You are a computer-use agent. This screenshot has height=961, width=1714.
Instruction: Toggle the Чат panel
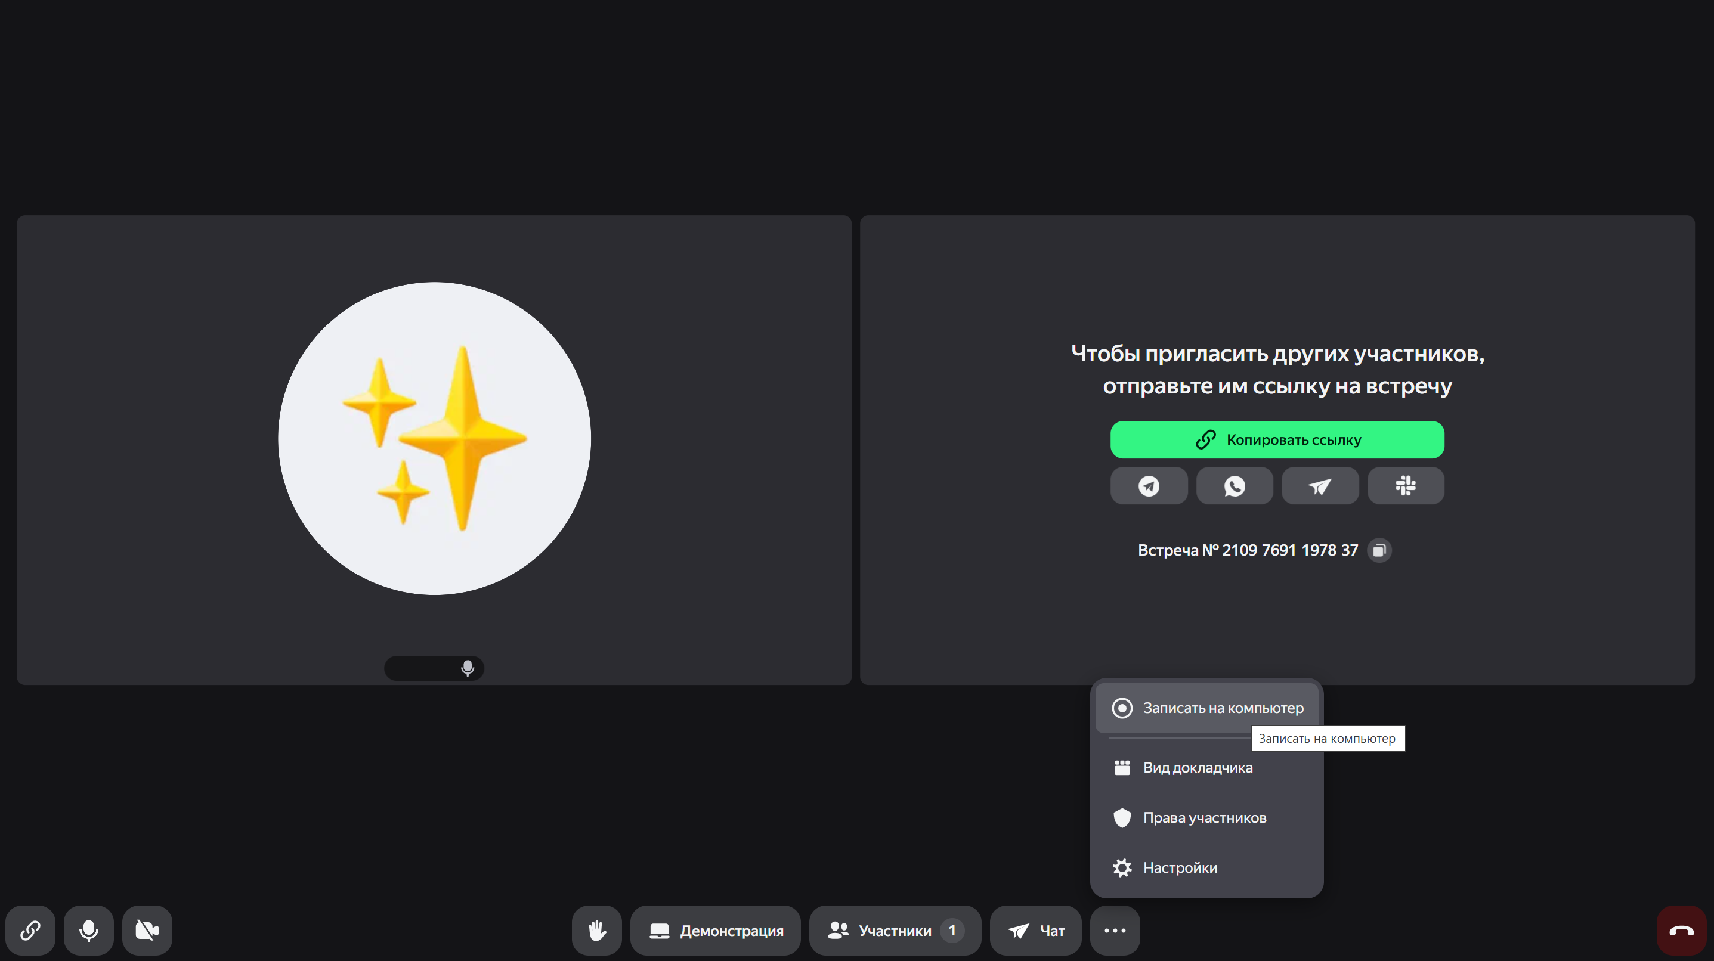(1035, 930)
